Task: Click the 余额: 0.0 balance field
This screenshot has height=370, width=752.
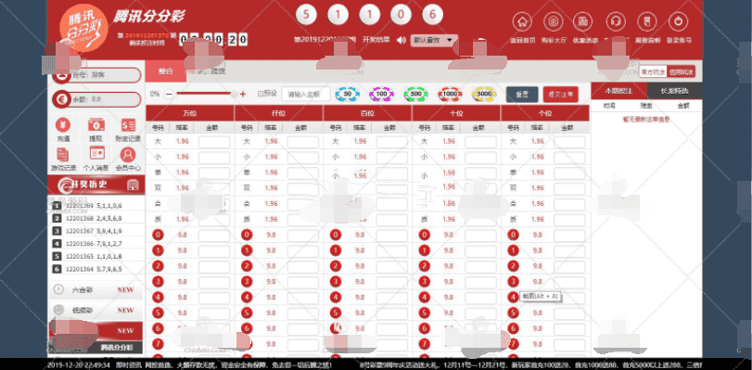Action: [x=96, y=99]
